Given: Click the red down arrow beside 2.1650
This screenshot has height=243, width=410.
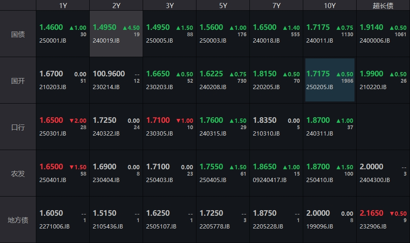Looking at the screenshot, I should click(392, 214).
